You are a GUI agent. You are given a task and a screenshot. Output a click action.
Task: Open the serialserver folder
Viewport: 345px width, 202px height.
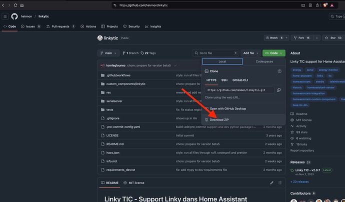pos(114,101)
